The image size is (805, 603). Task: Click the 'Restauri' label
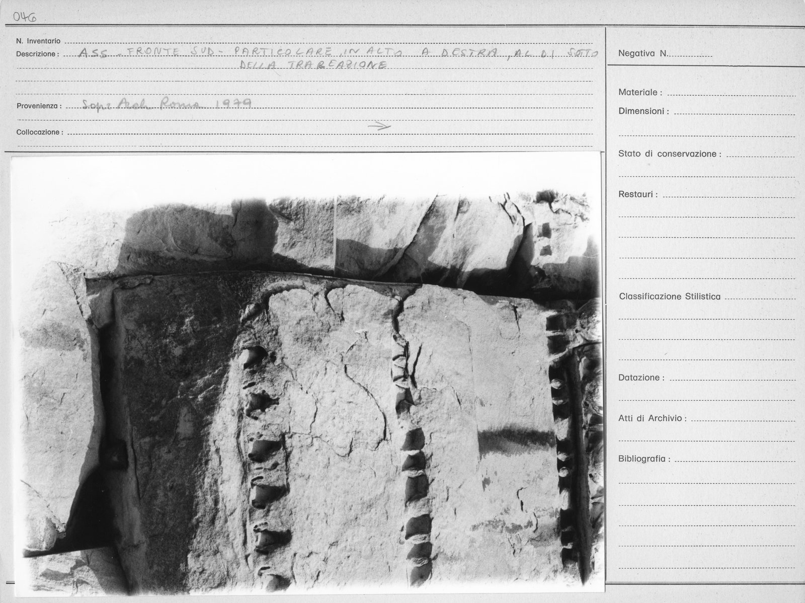point(638,194)
